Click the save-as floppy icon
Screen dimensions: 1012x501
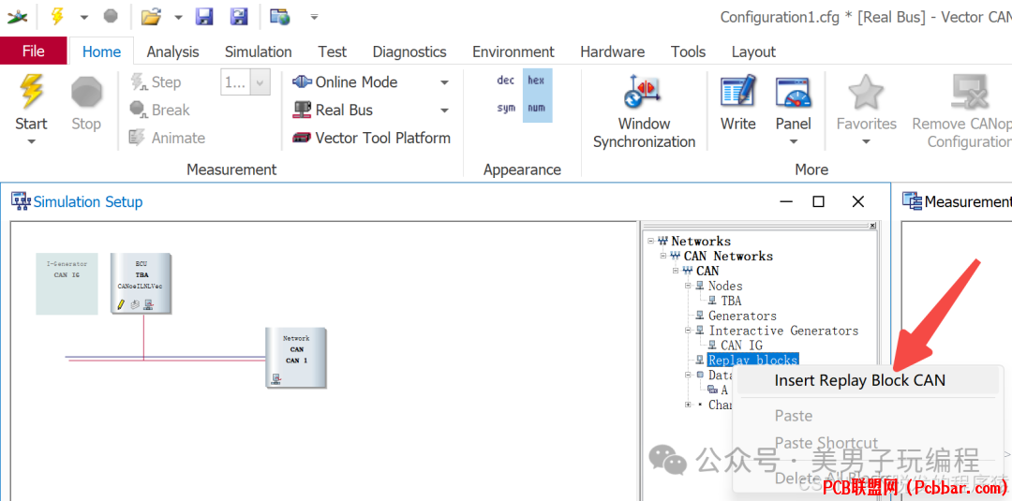(239, 17)
